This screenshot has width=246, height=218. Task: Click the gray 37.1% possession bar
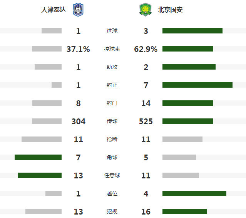pos(47,49)
